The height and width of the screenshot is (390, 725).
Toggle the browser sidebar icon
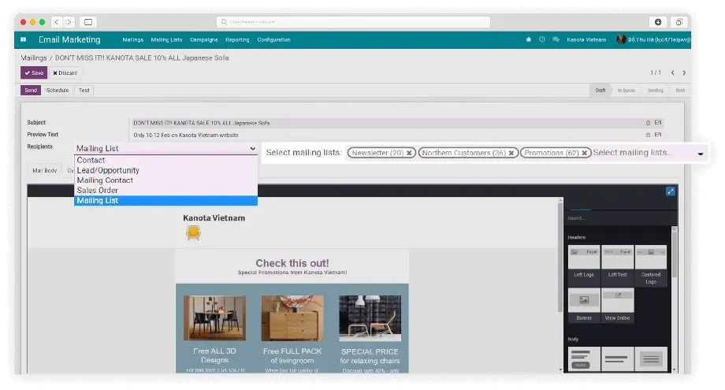(87, 22)
